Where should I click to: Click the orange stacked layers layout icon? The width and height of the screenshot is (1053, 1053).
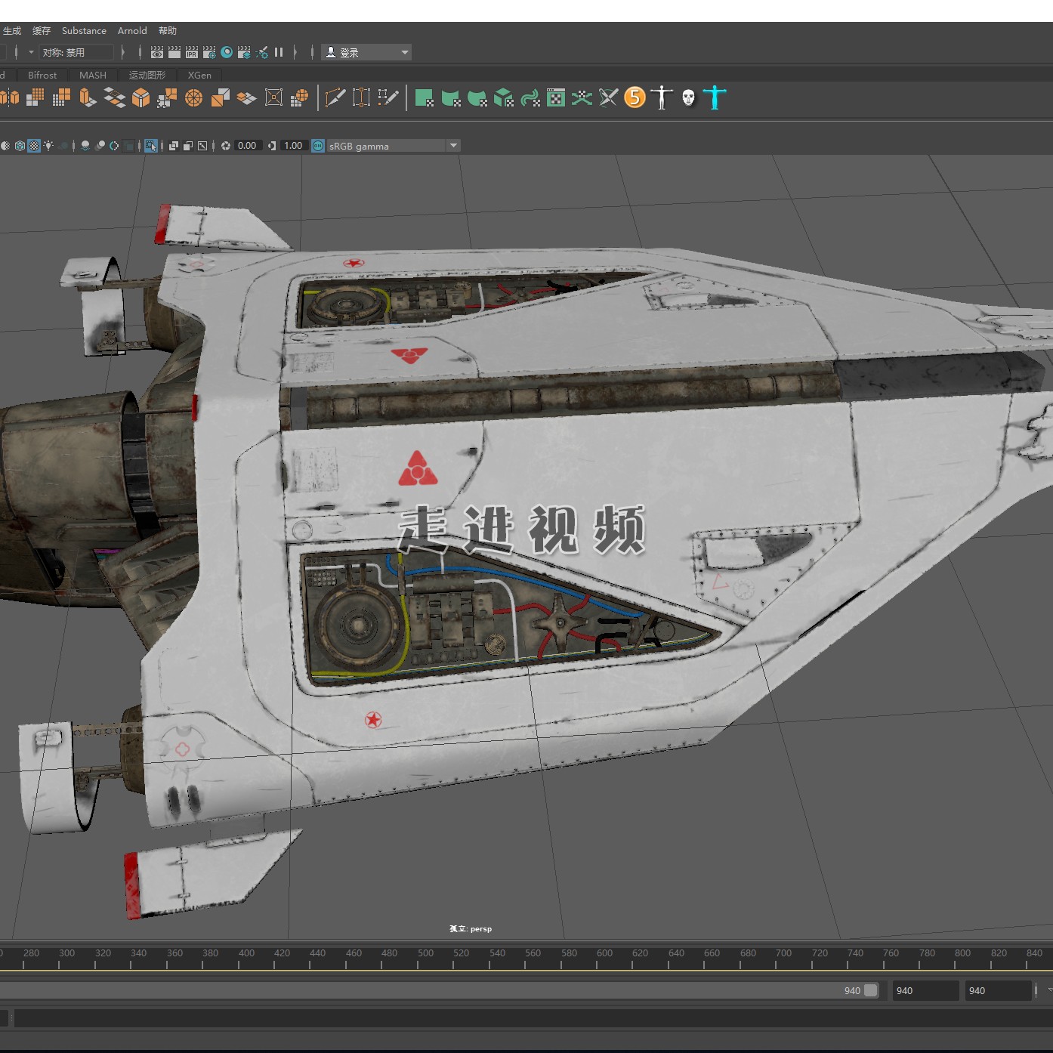(x=246, y=97)
